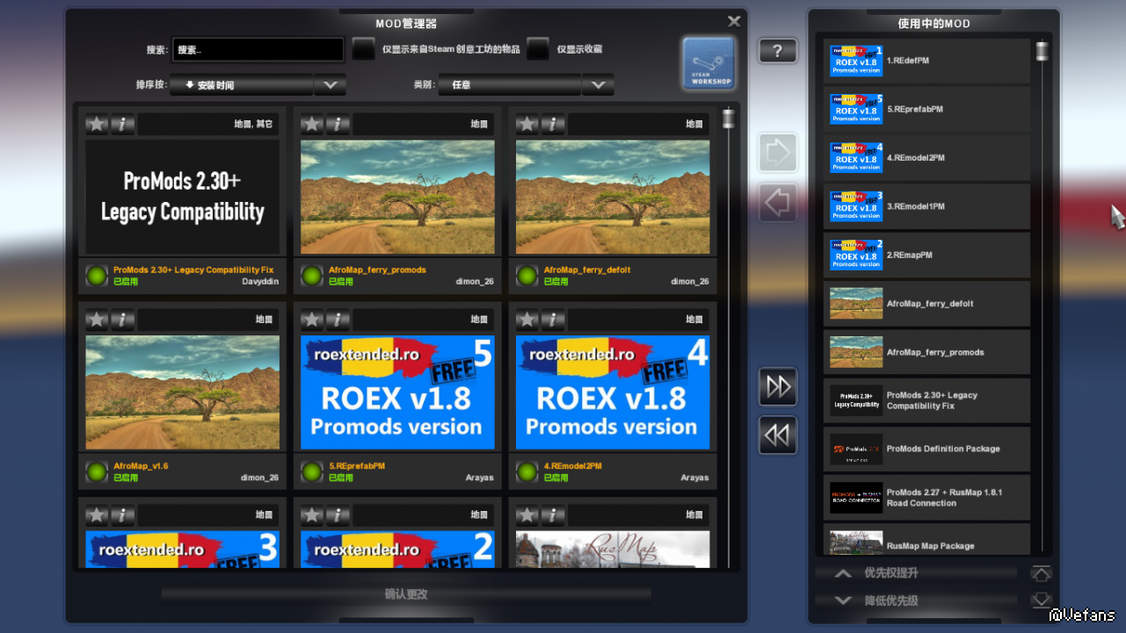Favorite the ProMods 2.30+ Legacy Compatibility card
The image size is (1126, 633).
click(x=98, y=124)
